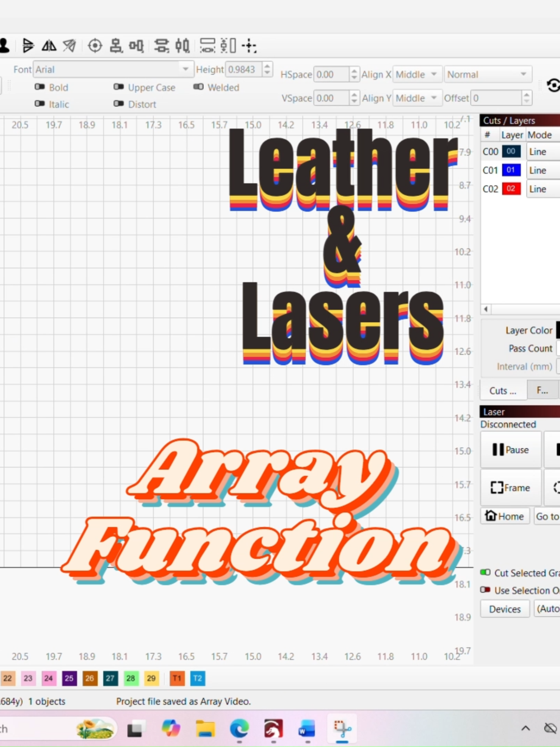This screenshot has width=560, height=747.
Task: Switch to the Cuts ... tab
Action: click(x=503, y=390)
